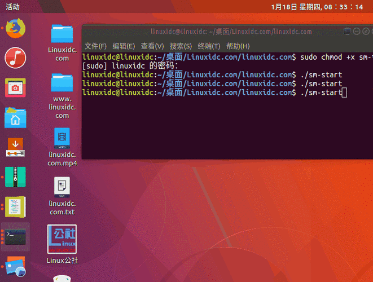Select the www.linuxidc.com desktop folder
Screen dimensions: 373x282
point(62,96)
